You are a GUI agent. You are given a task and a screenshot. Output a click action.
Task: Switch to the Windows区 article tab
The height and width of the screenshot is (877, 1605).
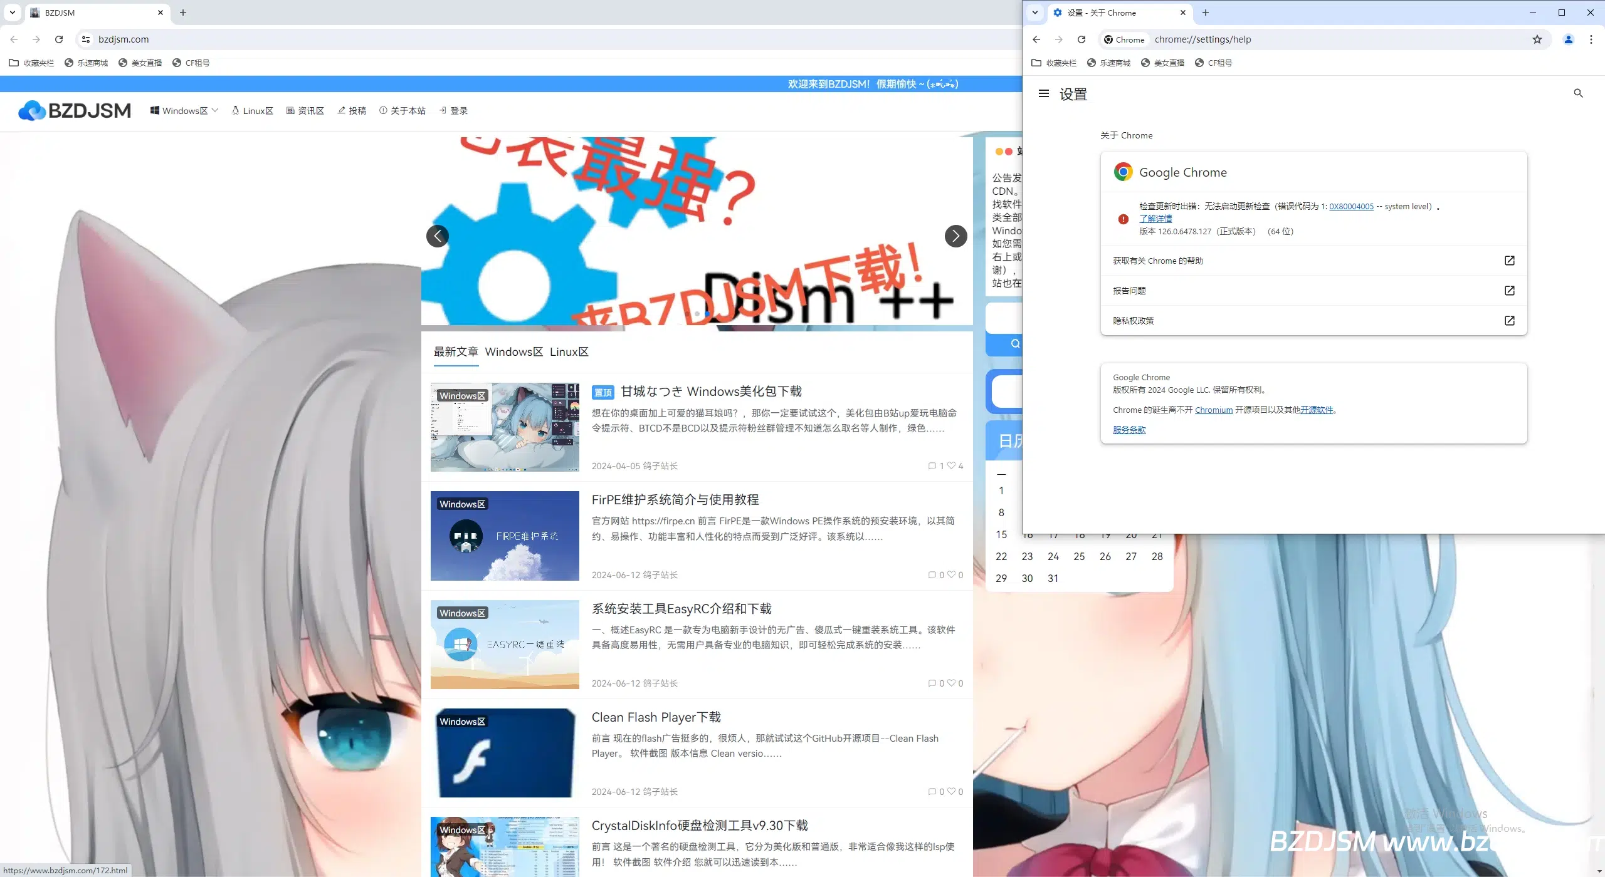[x=514, y=352]
